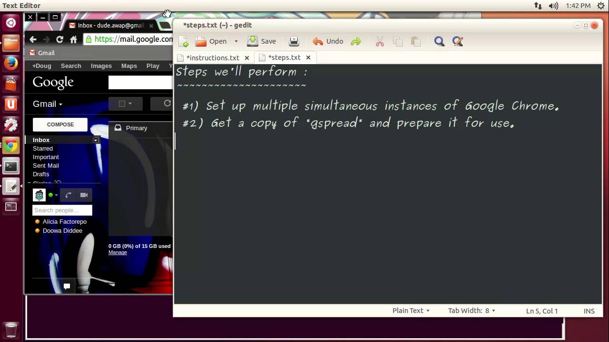Click the green Redo arrow icon
This screenshot has width=609, height=342.
tap(356, 41)
